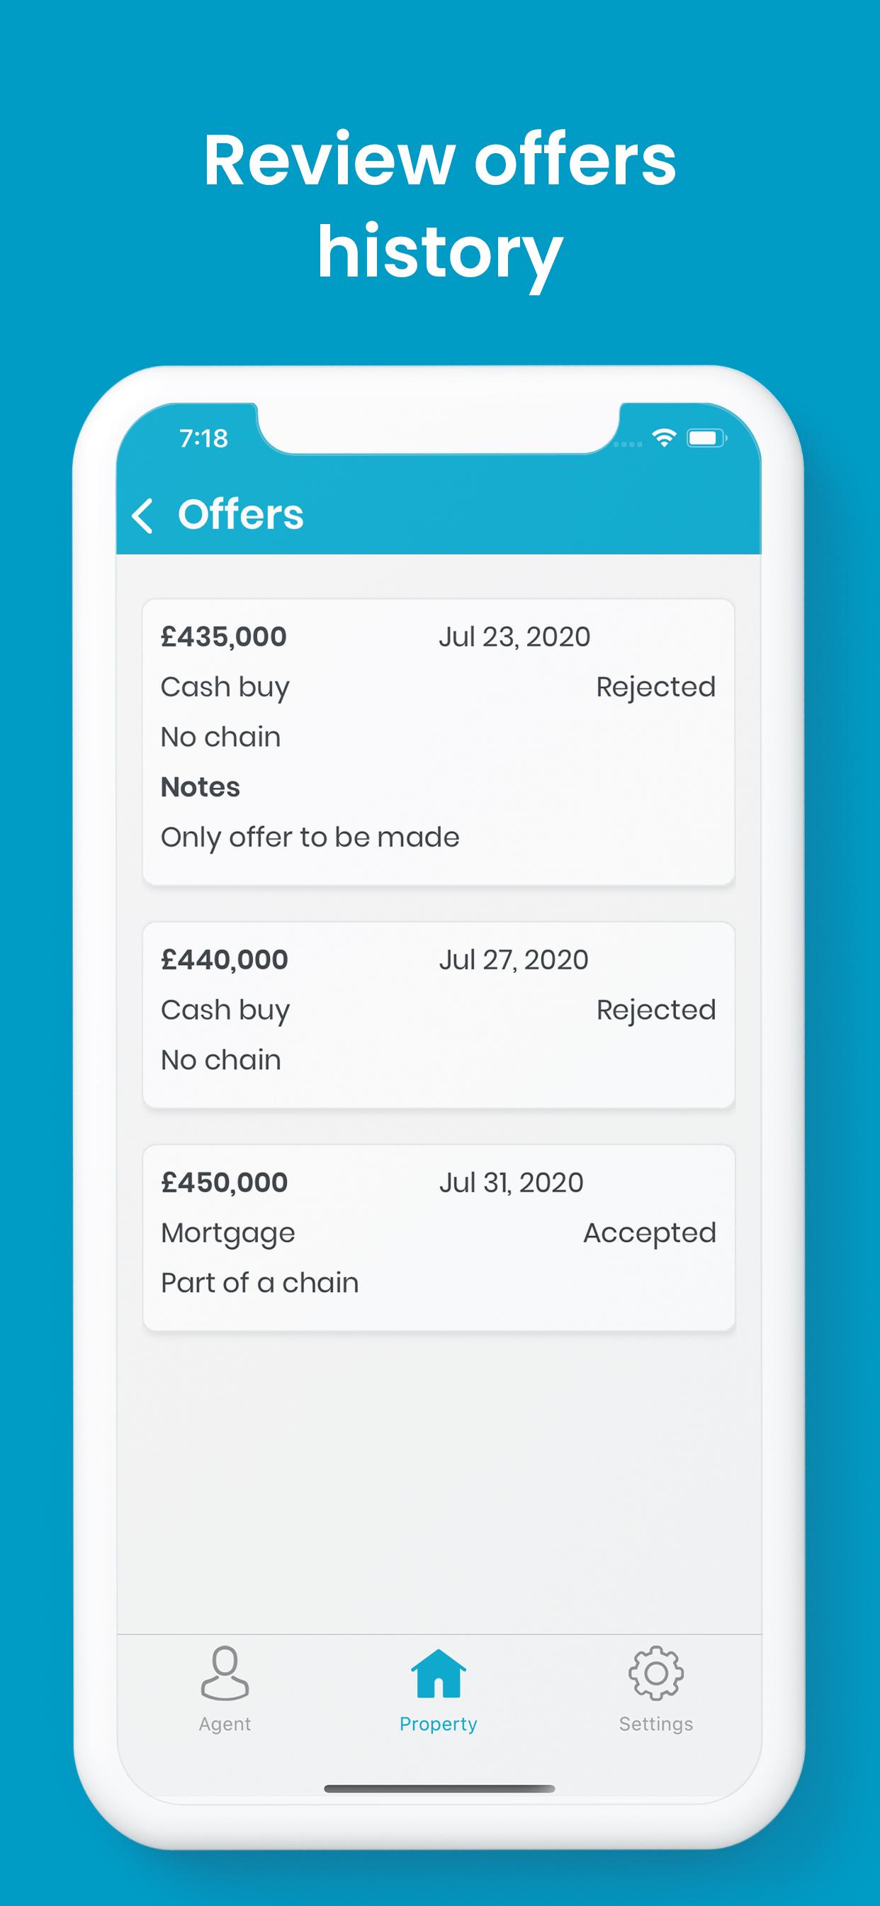This screenshot has height=1906, width=880.
Task: Switch to the Settings tab label
Action: (656, 1724)
